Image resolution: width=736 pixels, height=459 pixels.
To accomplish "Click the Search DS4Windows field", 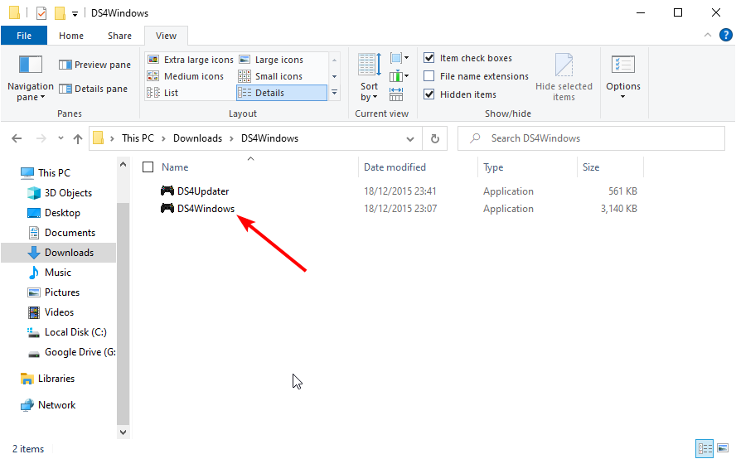I will coord(591,138).
